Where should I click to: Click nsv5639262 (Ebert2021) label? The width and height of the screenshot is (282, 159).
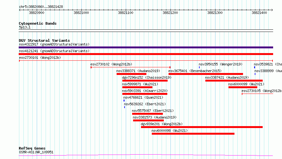(x=145, y=104)
